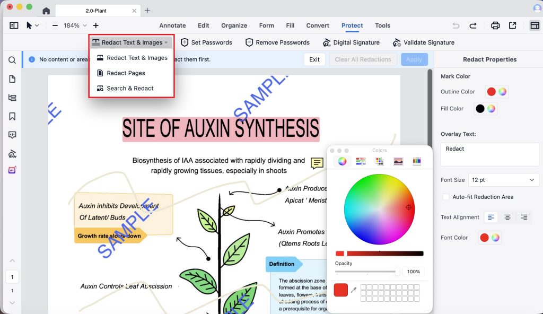Open the search panel in sidebar
543x314 pixels.
point(12,60)
